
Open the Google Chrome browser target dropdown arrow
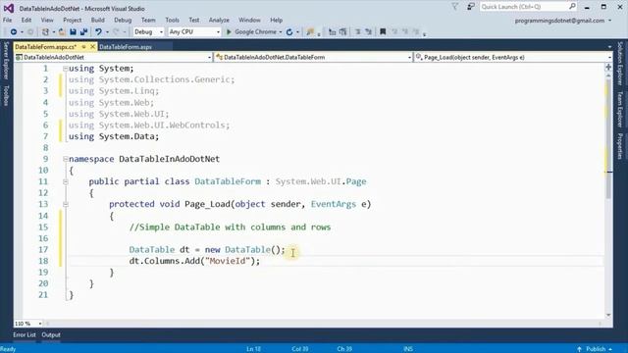281,32
